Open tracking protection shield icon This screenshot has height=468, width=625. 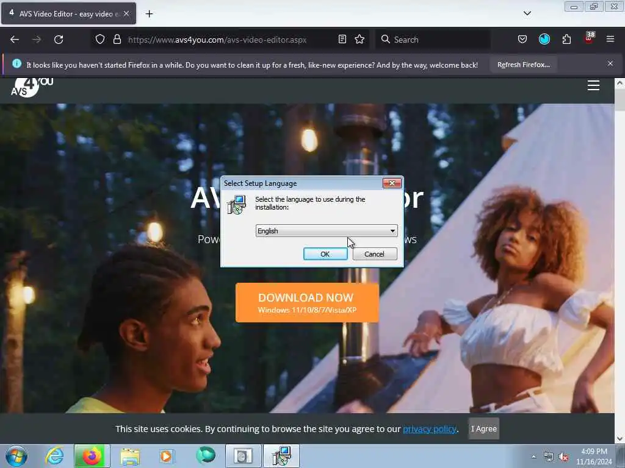tap(100, 40)
